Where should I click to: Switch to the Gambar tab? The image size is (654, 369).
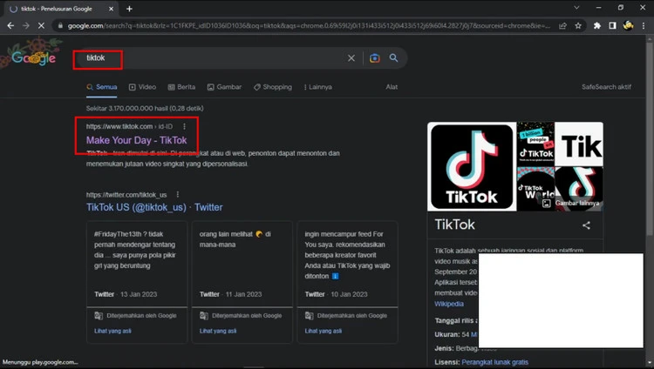tap(224, 87)
